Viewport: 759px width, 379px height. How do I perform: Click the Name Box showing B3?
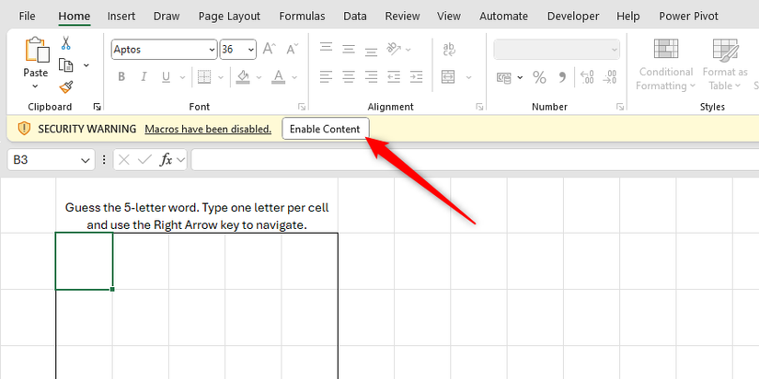[x=51, y=160]
